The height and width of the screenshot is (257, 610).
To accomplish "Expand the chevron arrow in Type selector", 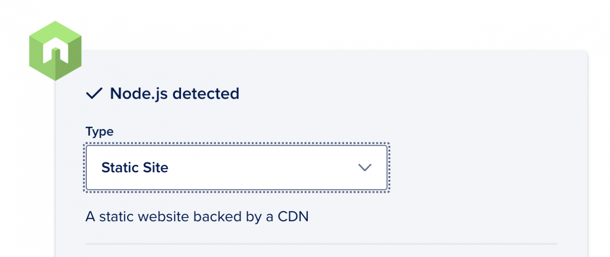I will (365, 168).
